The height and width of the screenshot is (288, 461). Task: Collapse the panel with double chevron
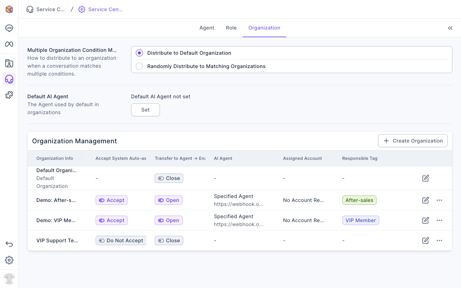point(450,28)
